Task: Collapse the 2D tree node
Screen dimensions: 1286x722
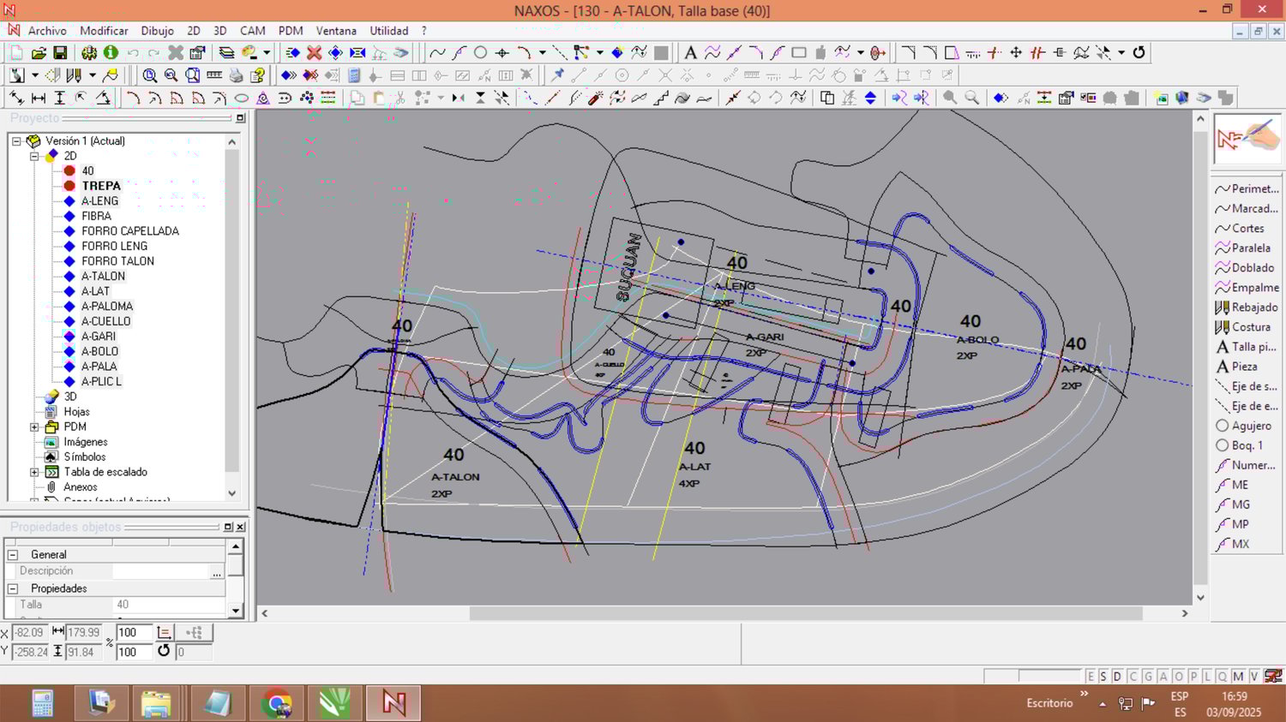Action: 34,156
